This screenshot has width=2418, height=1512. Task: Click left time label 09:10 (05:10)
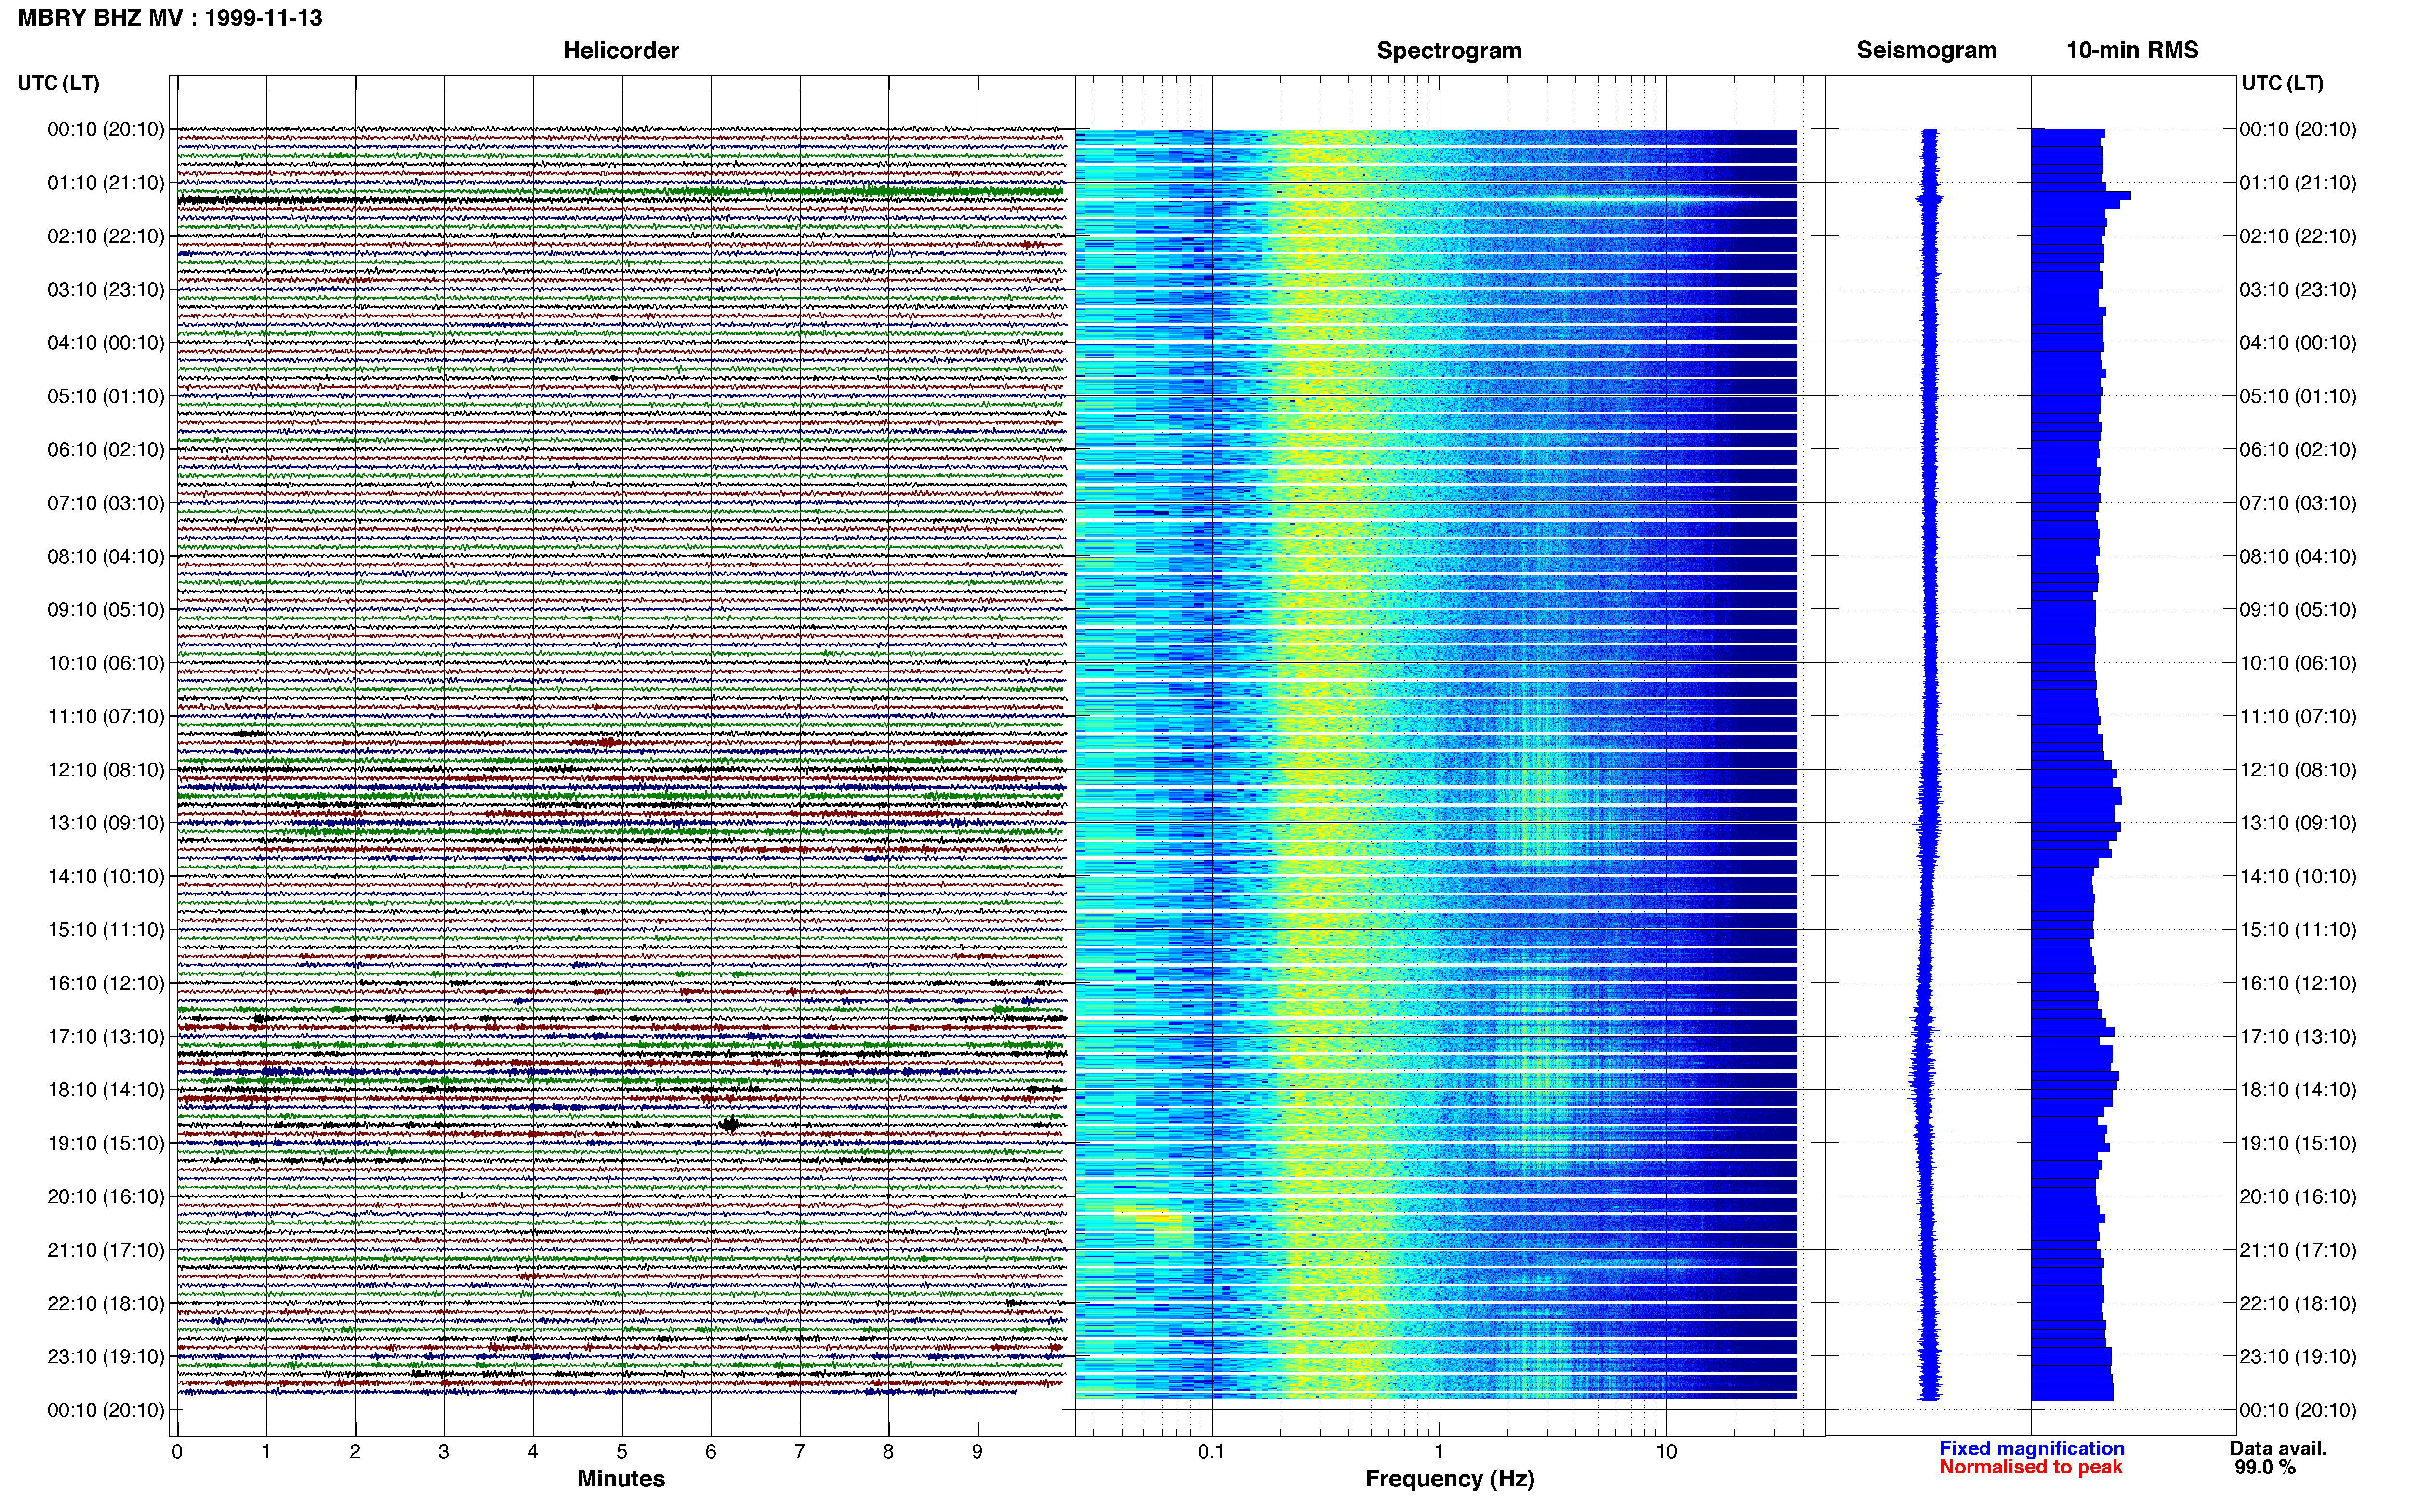[105, 609]
